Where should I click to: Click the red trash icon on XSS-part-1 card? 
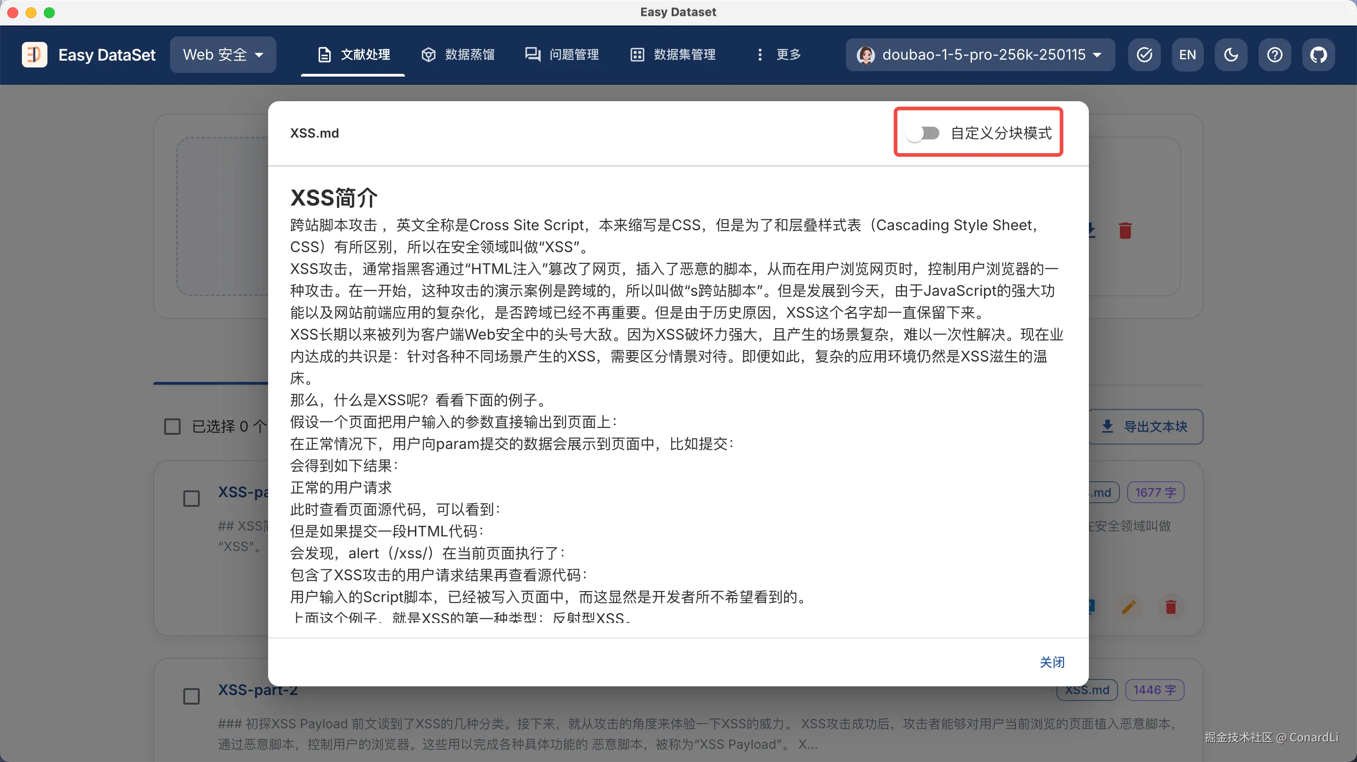[1171, 607]
